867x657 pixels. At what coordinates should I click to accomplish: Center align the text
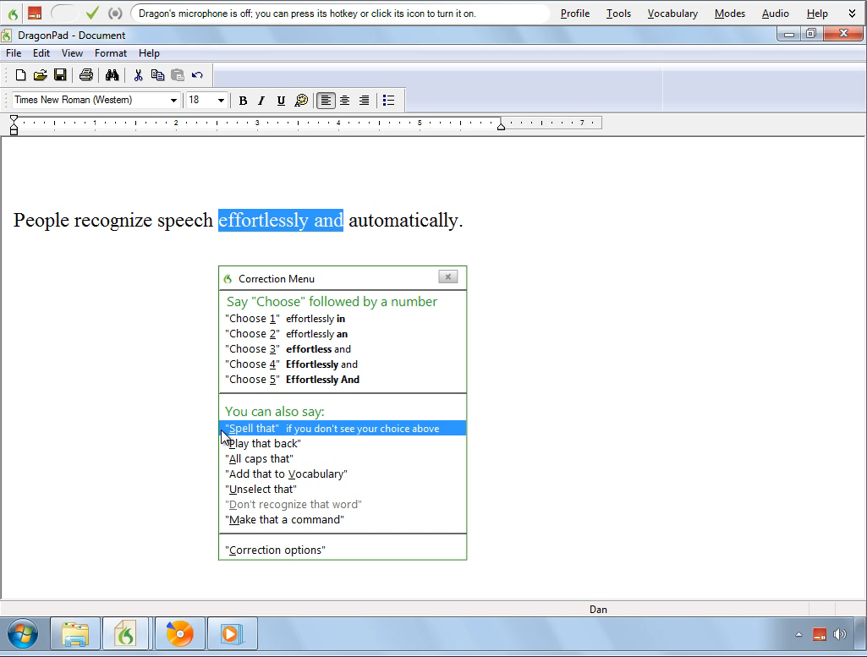point(344,101)
